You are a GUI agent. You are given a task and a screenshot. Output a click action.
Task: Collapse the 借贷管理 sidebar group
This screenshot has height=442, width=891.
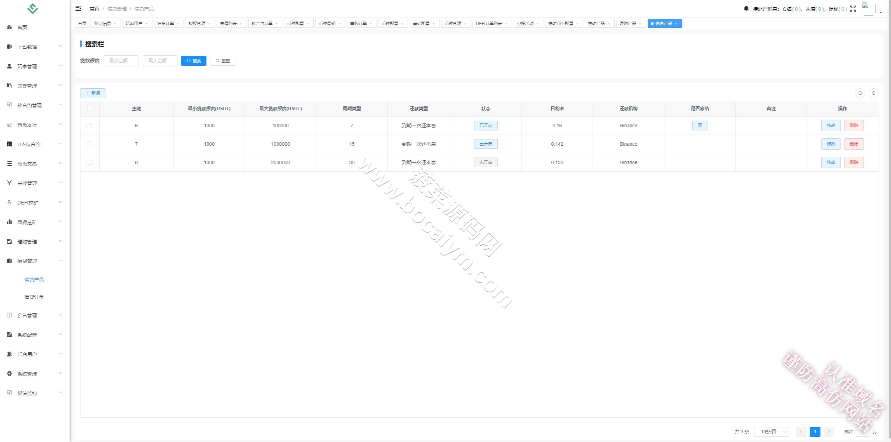point(35,261)
